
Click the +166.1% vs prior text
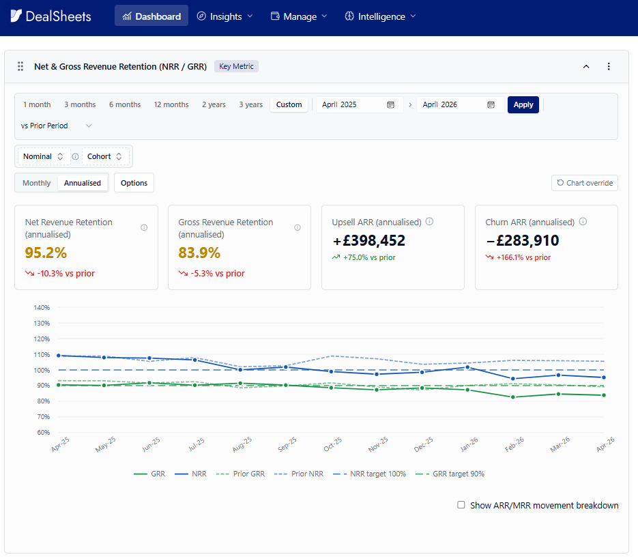click(x=523, y=257)
